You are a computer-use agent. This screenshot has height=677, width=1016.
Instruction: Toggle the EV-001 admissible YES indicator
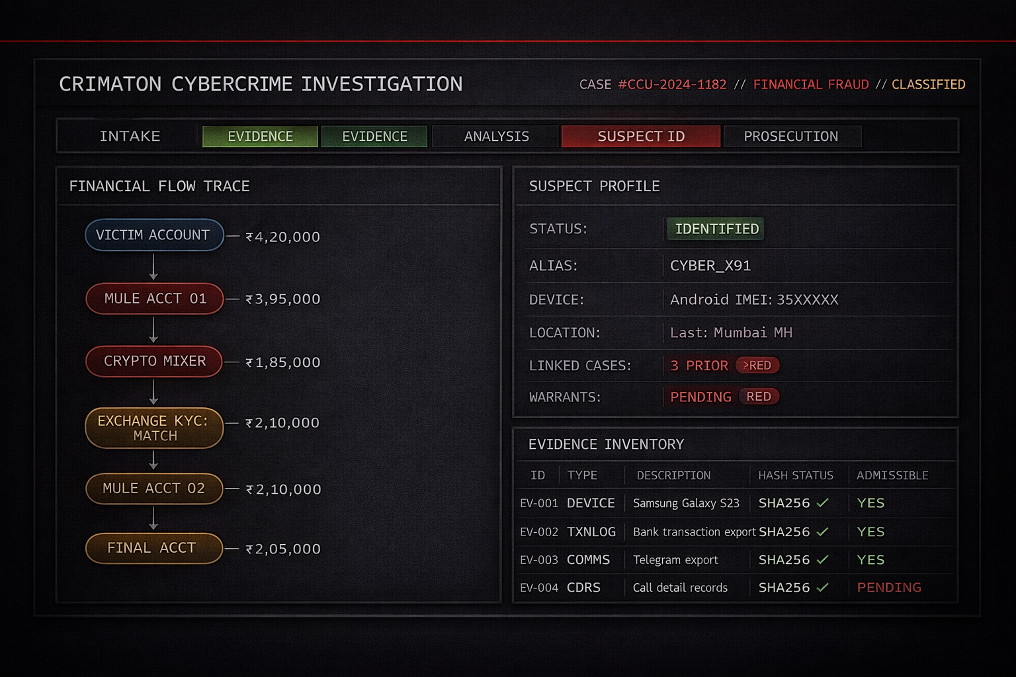[870, 503]
